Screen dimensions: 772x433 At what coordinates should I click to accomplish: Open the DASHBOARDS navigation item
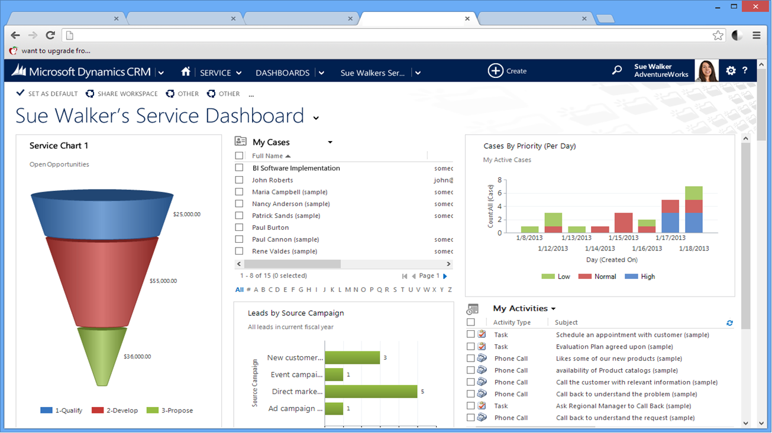282,73
